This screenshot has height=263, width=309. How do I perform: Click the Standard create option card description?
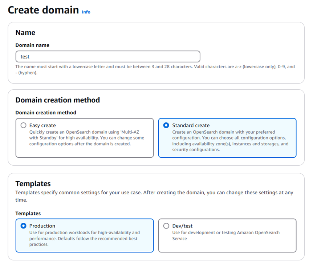click(x=230, y=141)
